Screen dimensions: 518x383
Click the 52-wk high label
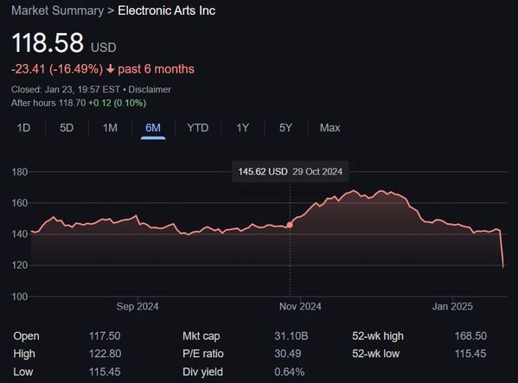(378, 336)
